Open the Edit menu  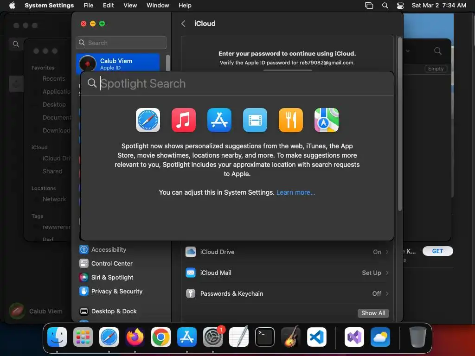[108, 6]
